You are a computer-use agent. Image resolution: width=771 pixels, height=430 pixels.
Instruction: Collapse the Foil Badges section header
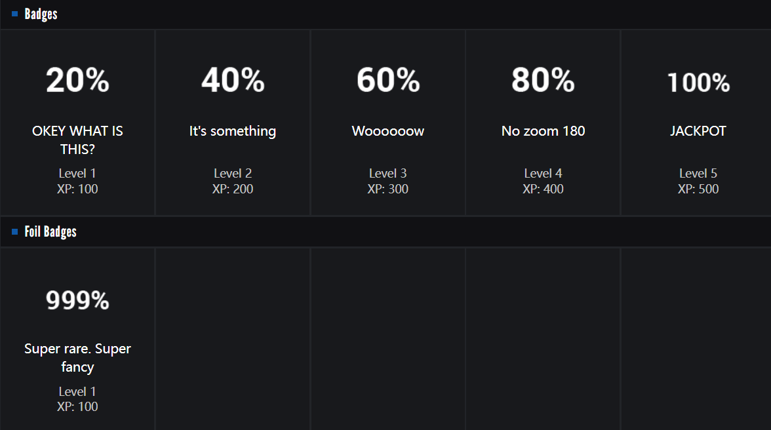pos(50,231)
